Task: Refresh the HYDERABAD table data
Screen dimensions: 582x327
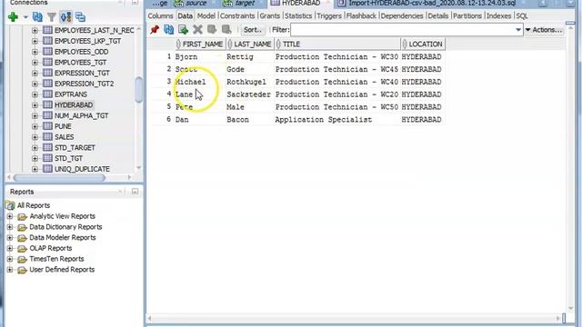Action: 168,30
